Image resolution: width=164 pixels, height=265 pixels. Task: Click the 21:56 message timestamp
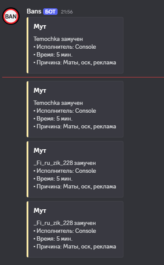click(x=67, y=12)
